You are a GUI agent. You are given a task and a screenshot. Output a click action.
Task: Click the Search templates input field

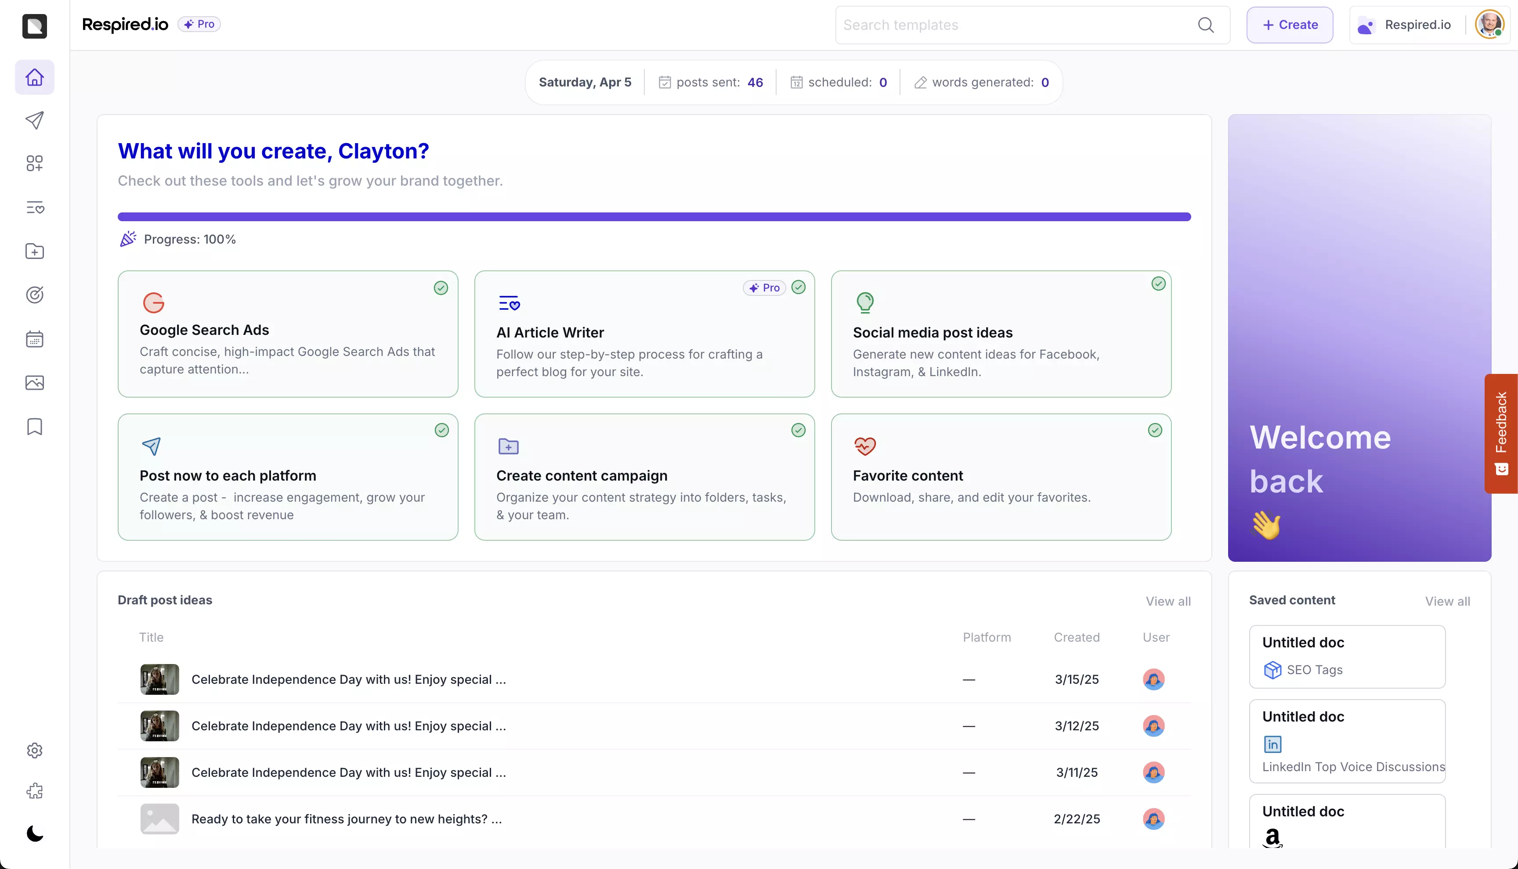tap(1015, 25)
